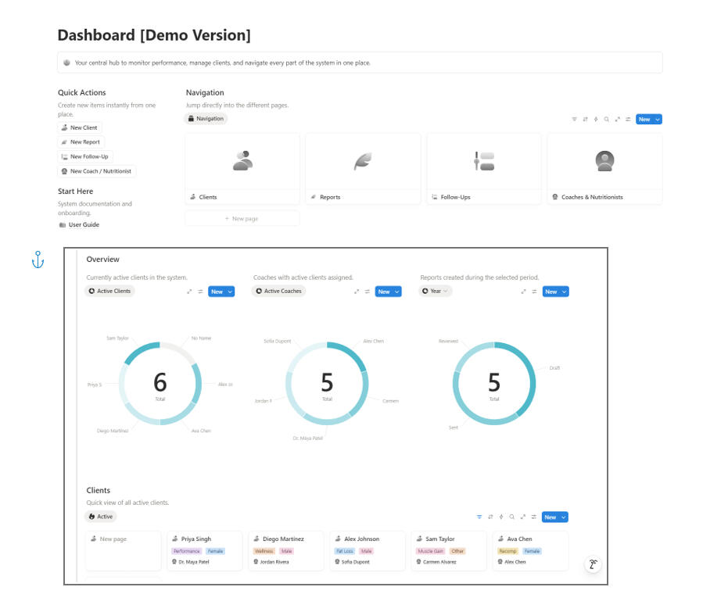The height and width of the screenshot is (612, 703).
Task: Open dropdown arrow beside New in Navigation
Action: click(x=658, y=120)
